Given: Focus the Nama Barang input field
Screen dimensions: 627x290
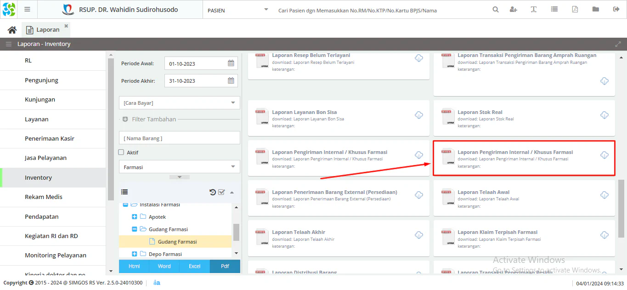Looking at the screenshot, I should (179, 138).
